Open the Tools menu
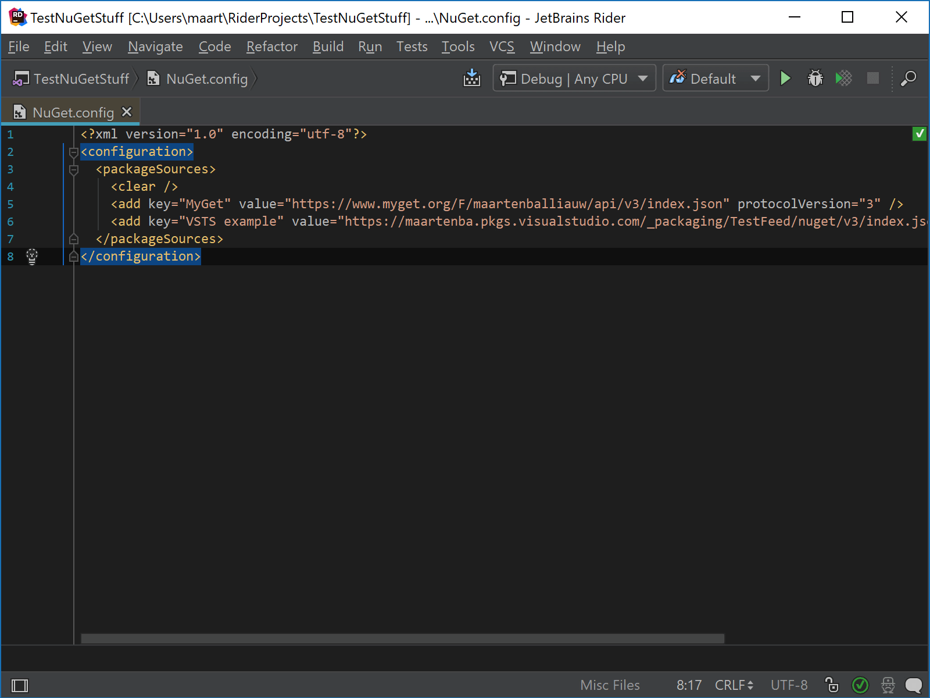This screenshot has height=698, width=930. pos(458,47)
